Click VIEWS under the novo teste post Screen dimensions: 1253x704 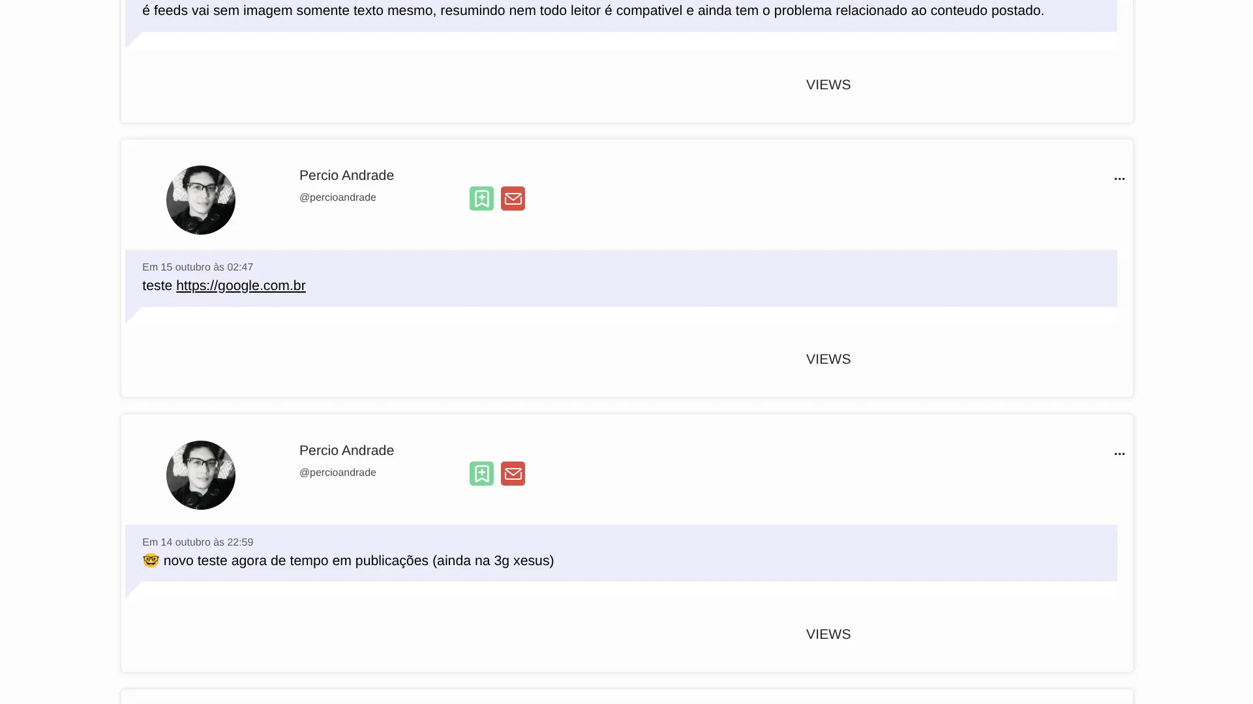(x=828, y=634)
